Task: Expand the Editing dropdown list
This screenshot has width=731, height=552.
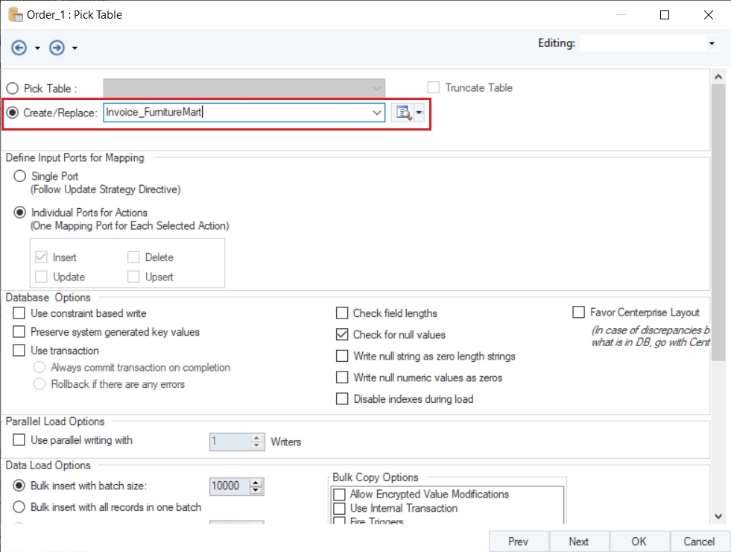Action: 712,44
